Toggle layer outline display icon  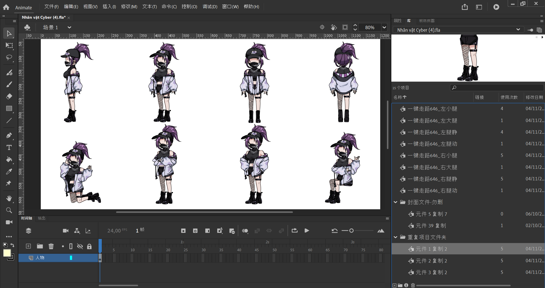[x=71, y=246]
